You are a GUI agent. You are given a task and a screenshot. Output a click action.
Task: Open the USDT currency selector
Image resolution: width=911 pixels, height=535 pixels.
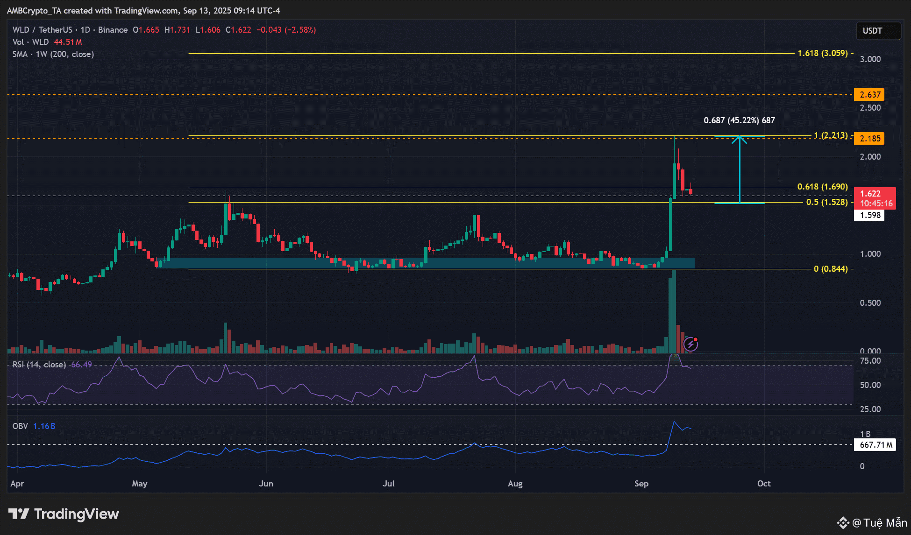[x=878, y=31]
